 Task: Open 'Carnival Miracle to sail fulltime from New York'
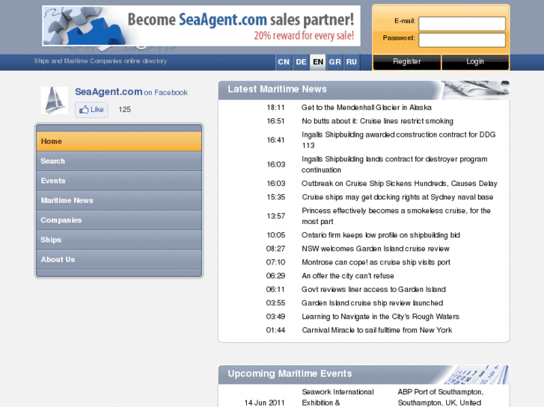(x=377, y=330)
